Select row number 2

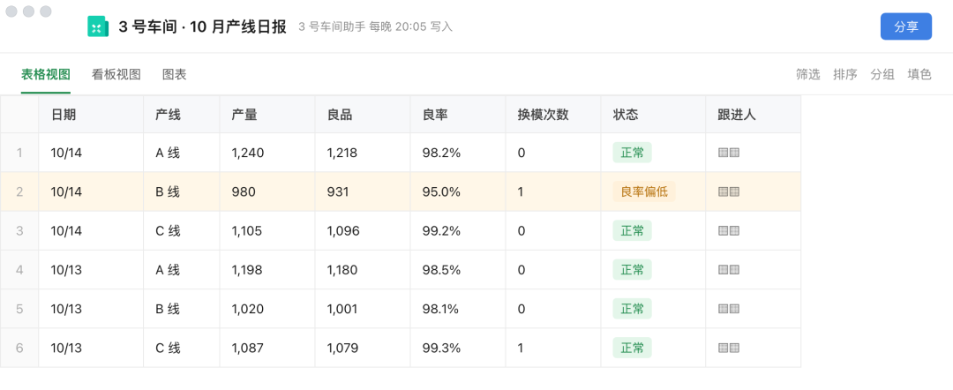19,192
